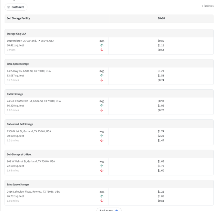Click the Customize sliders icon

[x=9, y=7]
